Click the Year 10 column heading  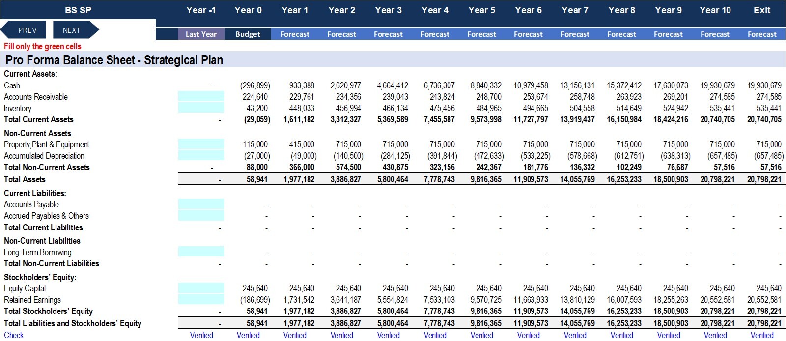point(715,10)
